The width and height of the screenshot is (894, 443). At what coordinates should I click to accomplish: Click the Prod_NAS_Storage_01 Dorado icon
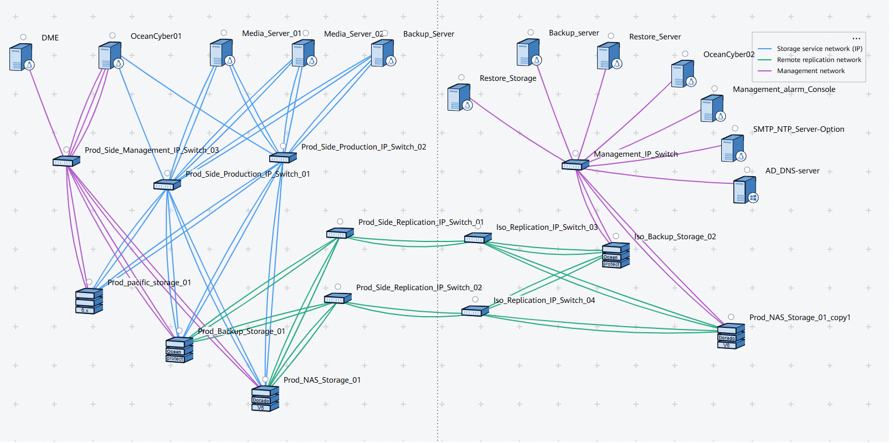point(265,399)
